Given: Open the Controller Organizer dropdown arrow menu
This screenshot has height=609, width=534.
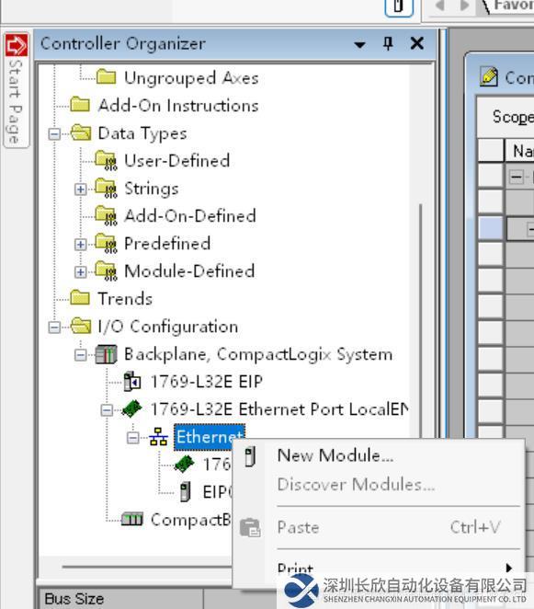Looking at the screenshot, I should [359, 45].
